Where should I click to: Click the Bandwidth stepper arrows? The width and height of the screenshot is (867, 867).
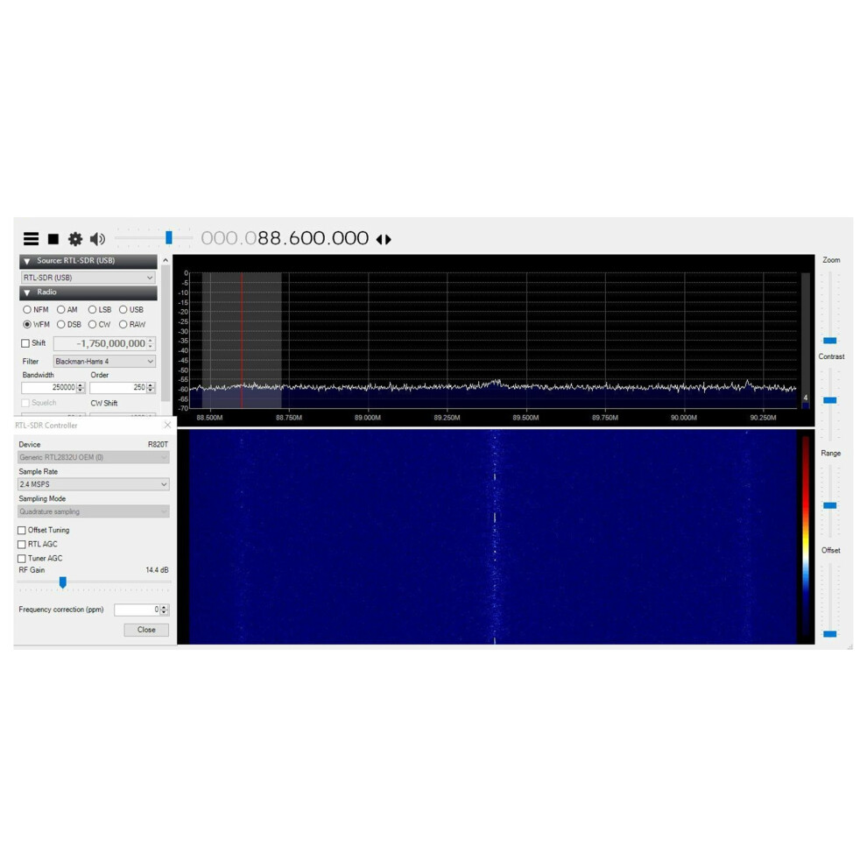[81, 388]
